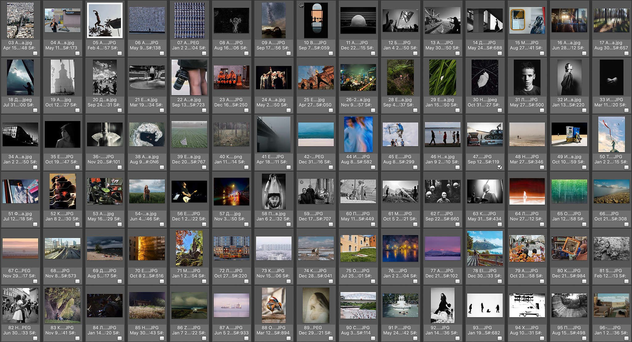Open the Milky Way photo 09
This screenshot has width=632, height=342.
[x=273, y=20]
